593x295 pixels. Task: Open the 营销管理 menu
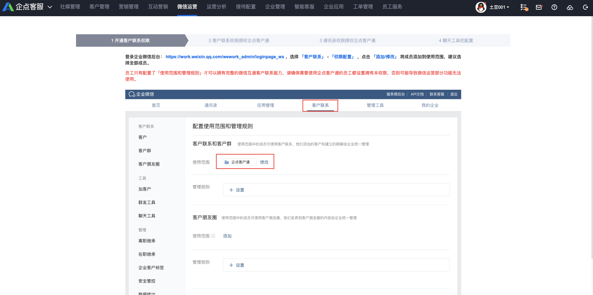pos(129,7)
